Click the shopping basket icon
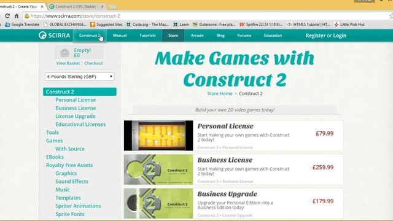Viewport: 393px width, 221px height. click(x=64, y=53)
